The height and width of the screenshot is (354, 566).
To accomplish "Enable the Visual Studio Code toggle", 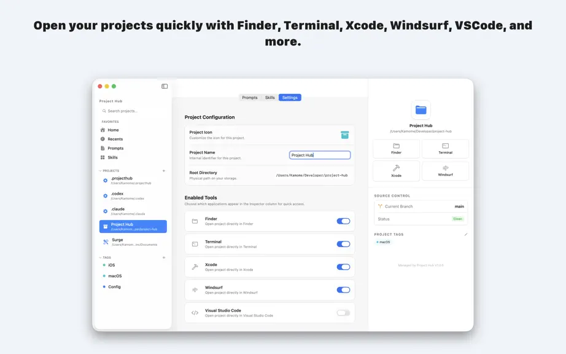I will click(x=343, y=313).
